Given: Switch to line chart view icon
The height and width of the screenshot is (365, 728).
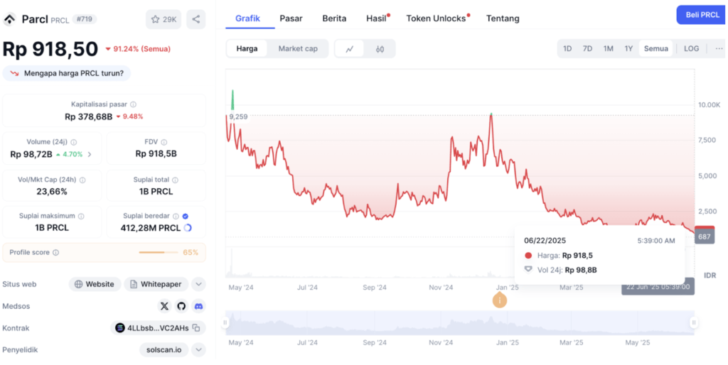Looking at the screenshot, I should tap(350, 49).
